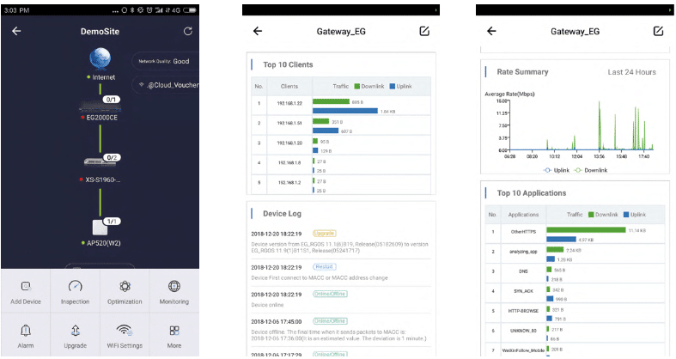Select the DNS application row
Image resolution: width=676 pixels, height=359 pixels.
point(576,273)
